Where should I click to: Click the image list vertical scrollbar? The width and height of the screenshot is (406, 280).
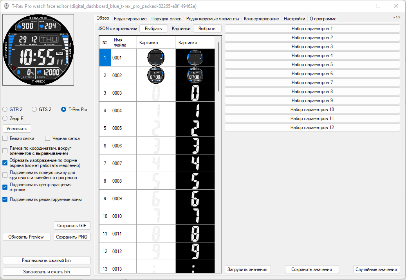pos(218,66)
